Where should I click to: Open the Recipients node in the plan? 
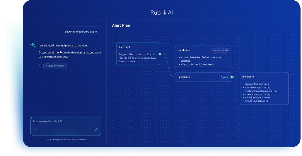click(x=204, y=77)
